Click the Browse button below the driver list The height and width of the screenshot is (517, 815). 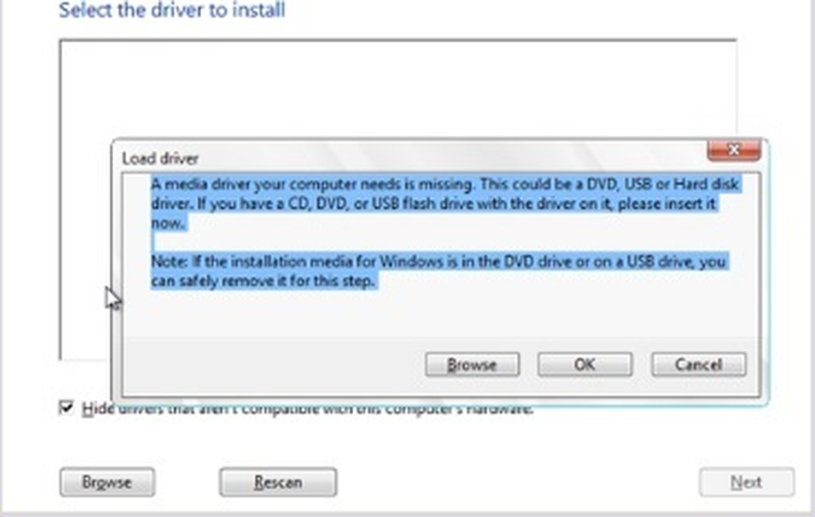[107, 482]
